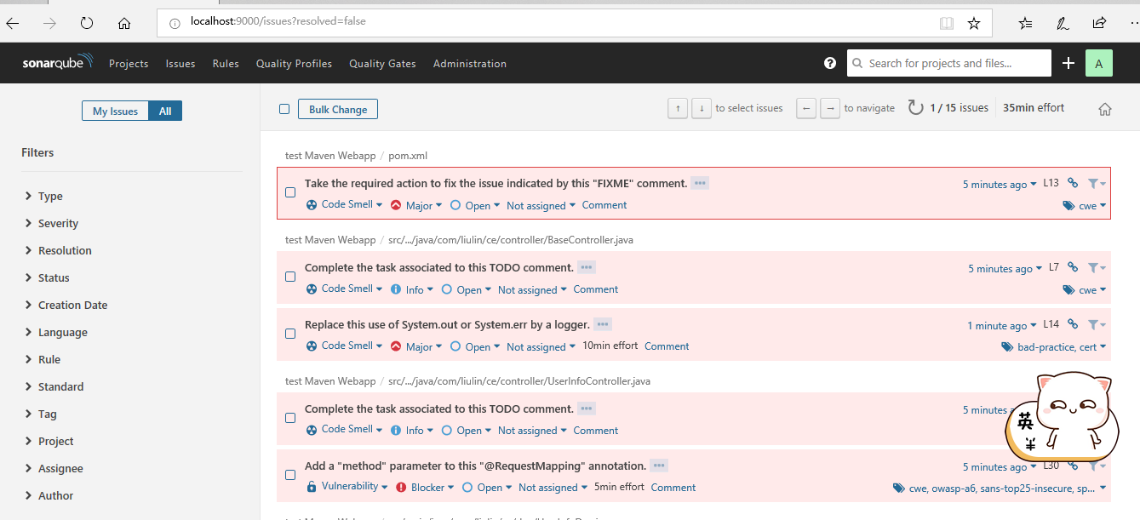The image size is (1140, 520).
Task: Click Comment on the FIXME issue
Action: point(604,205)
